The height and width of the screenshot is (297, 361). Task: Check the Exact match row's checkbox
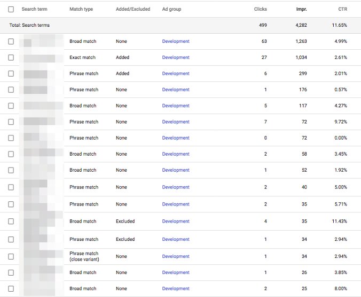click(x=11, y=57)
